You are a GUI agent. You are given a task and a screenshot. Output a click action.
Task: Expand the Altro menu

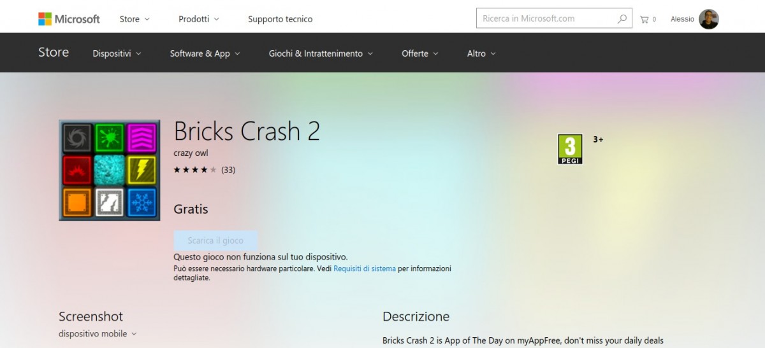(481, 53)
